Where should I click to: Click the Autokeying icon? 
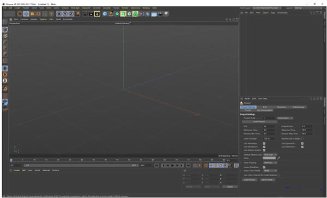(x=199, y=165)
